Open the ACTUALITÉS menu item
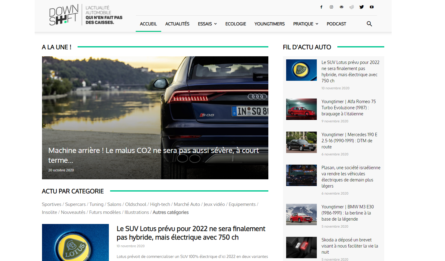The image size is (445, 261). (x=177, y=24)
